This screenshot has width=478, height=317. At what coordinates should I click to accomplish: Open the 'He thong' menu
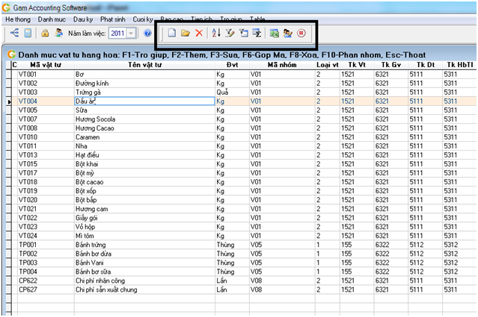click(x=18, y=19)
